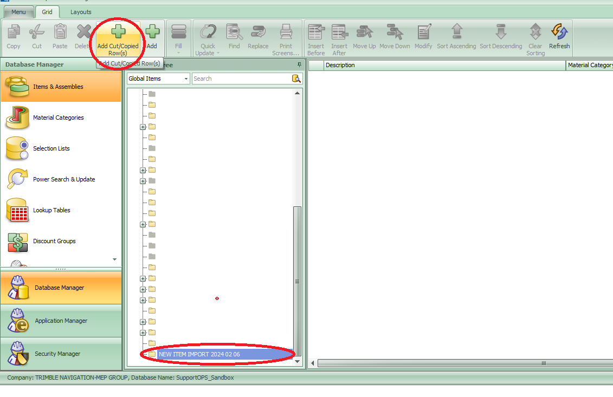Select the NEW ITEM IMPORT 2024 02 06 folder
The height and width of the screenshot is (397, 613).
tap(201, 354)
